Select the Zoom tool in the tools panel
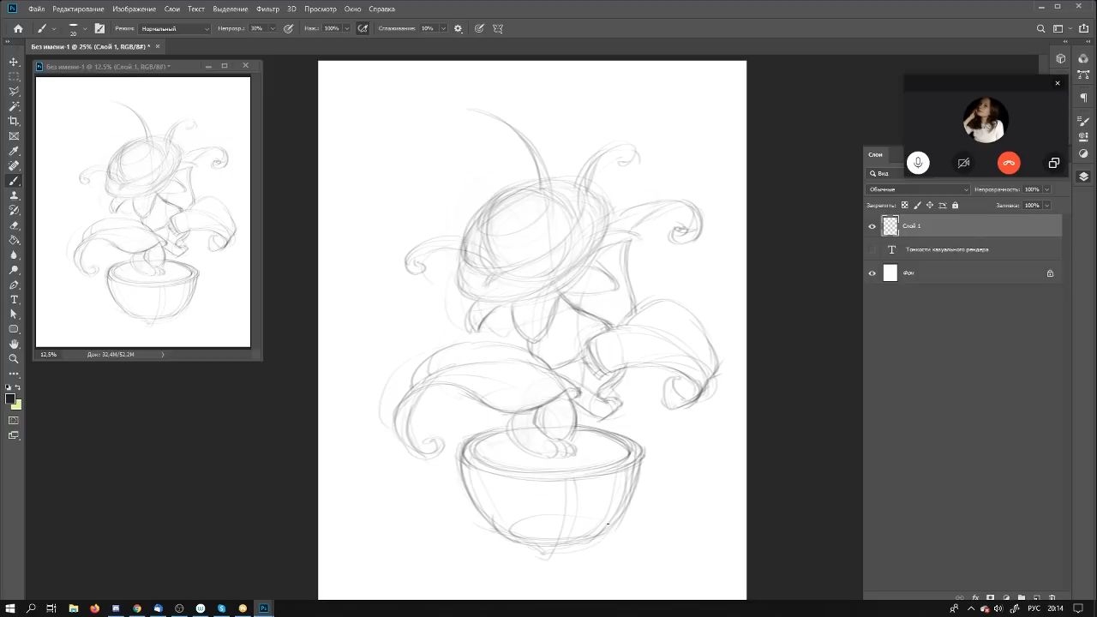This screenshot has height=617, width=1097. 14,359
